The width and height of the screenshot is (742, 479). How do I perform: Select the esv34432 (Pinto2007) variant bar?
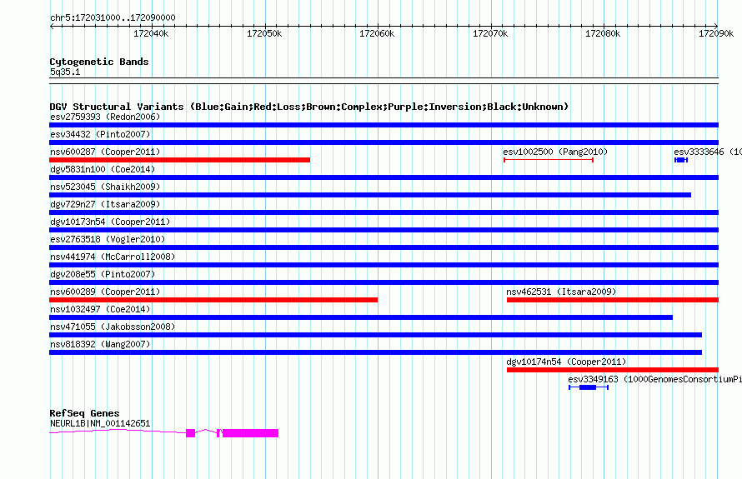click(384, 142)
